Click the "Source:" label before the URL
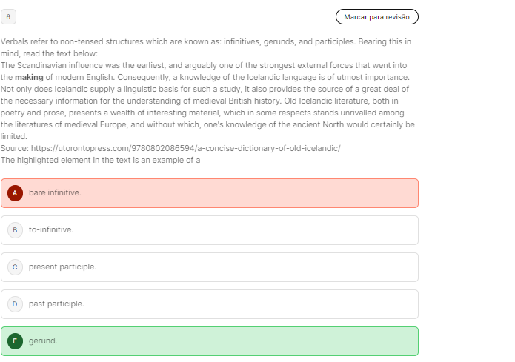Viewport: 515px width, 362px height. pyautogui.click(x=15, y=148)
